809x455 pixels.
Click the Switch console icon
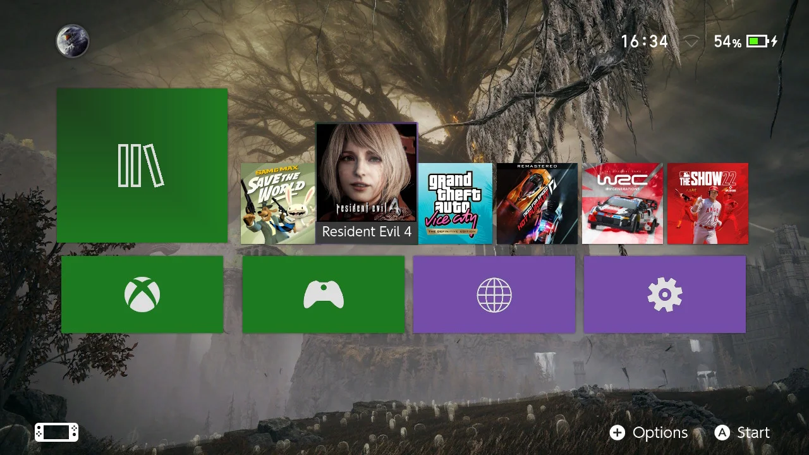[x=57, y=432]
